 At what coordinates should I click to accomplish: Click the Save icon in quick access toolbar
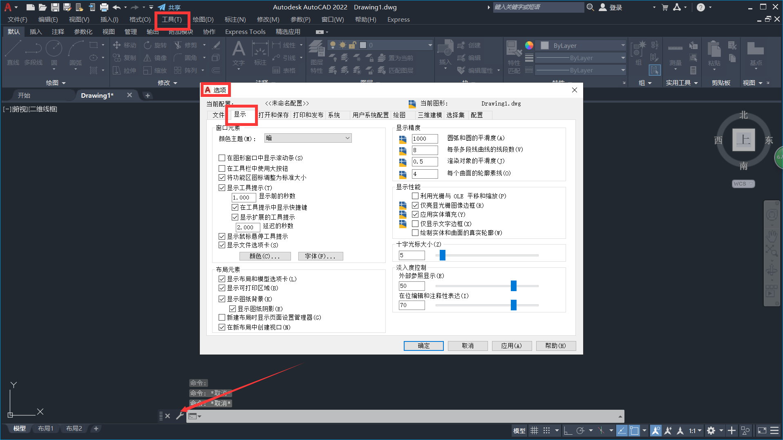tap(55, 7)
